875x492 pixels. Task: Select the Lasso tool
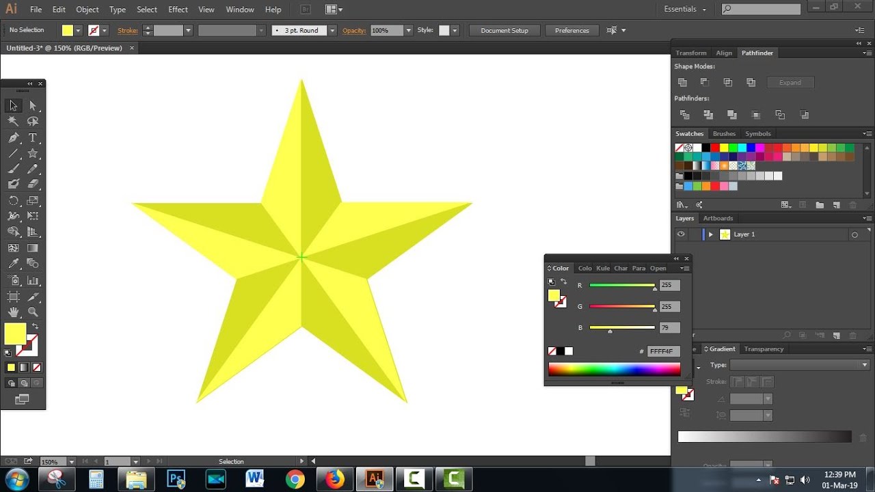[33, 121]
